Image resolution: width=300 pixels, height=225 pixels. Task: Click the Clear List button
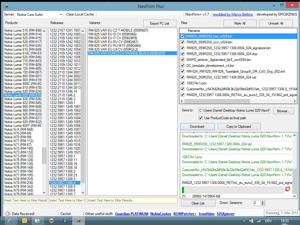click(x=198, y=203)
